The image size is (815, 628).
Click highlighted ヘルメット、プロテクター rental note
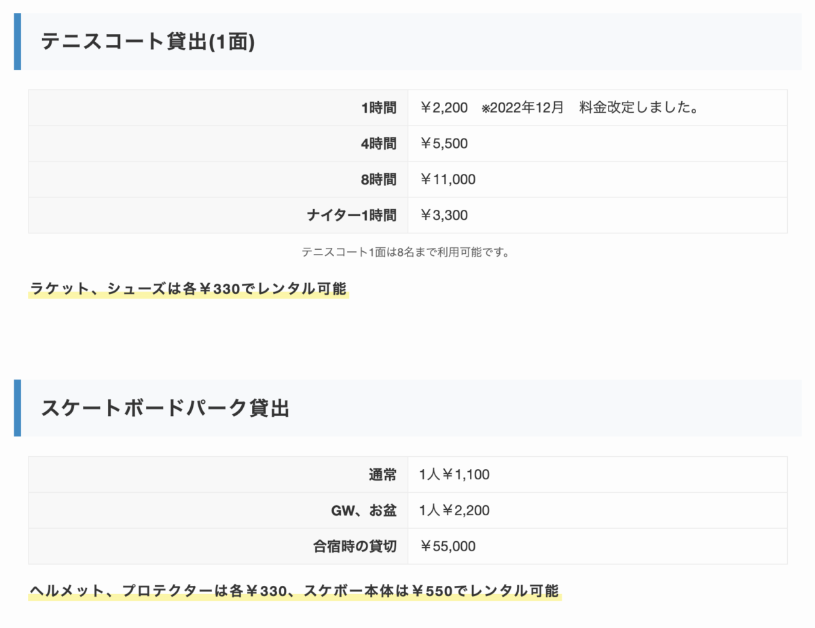(x=294, y=591)
